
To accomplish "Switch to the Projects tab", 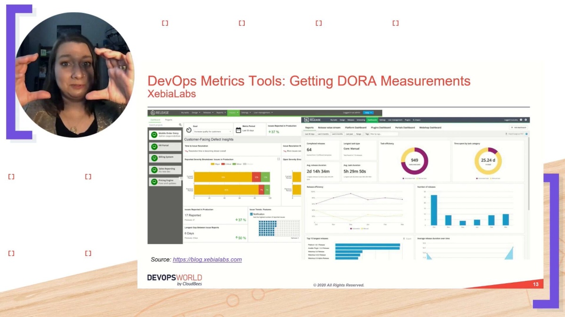I will (169, 120).
